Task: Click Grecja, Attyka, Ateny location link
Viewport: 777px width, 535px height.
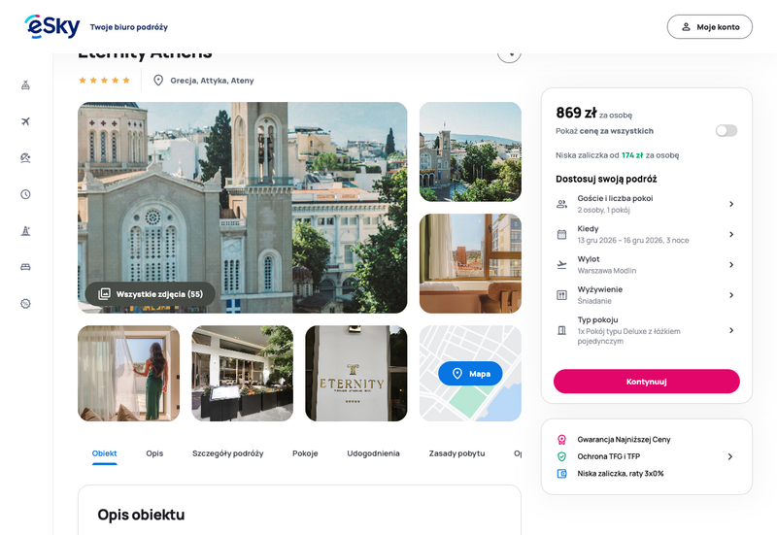Action: (212, 81)
